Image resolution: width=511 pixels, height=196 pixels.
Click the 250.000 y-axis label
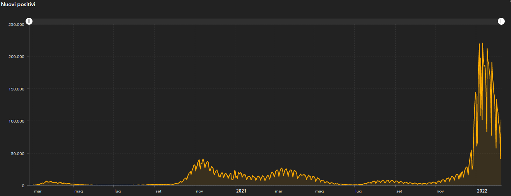coord(16,24)
